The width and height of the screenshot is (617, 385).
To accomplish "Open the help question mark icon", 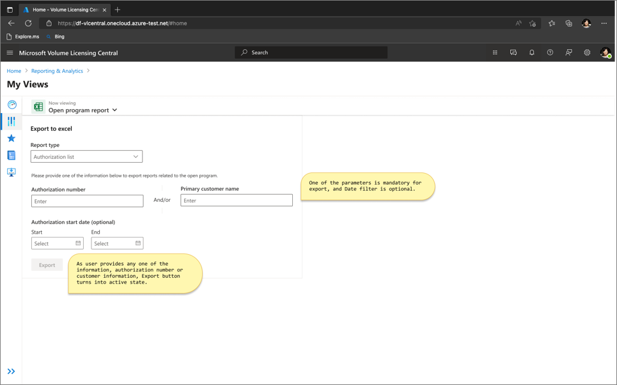I will (550, 52).
